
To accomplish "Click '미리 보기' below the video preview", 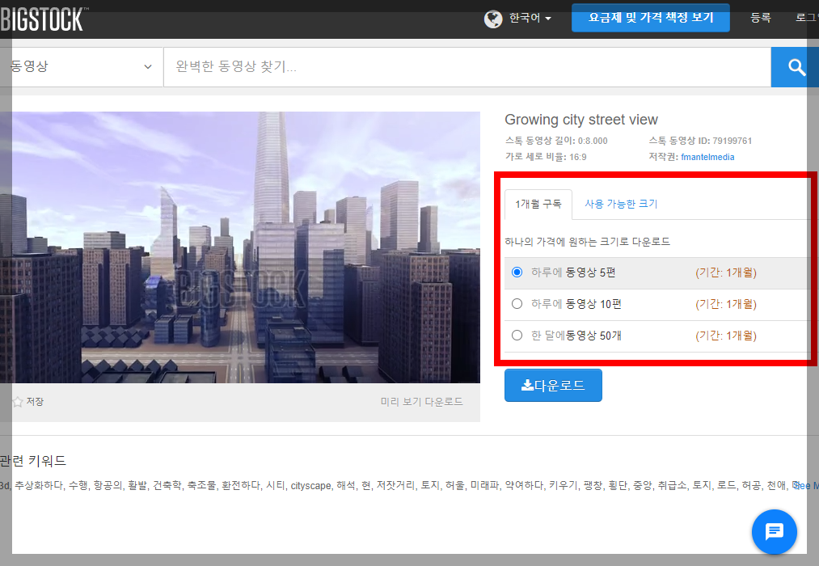I will pyautogui.click(x=399, y=401).
